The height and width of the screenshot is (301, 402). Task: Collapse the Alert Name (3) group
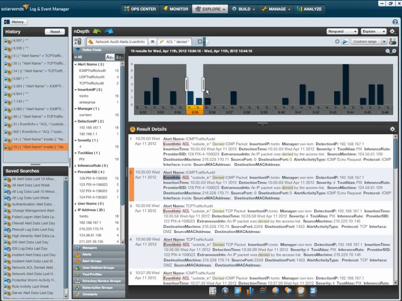click(x=76, y=64)
